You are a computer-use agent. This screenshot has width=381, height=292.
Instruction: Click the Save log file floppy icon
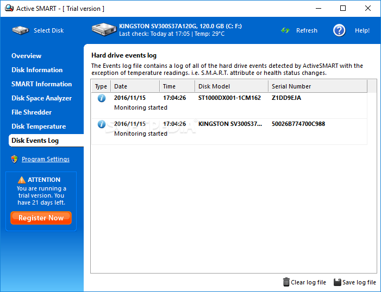[338, 282]
